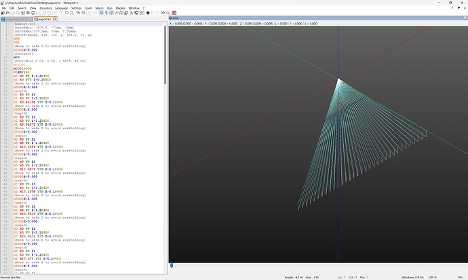The image size is (468, 280).
Task: Click the Zoom In toolbar icon
Action: tap(78, 13)
